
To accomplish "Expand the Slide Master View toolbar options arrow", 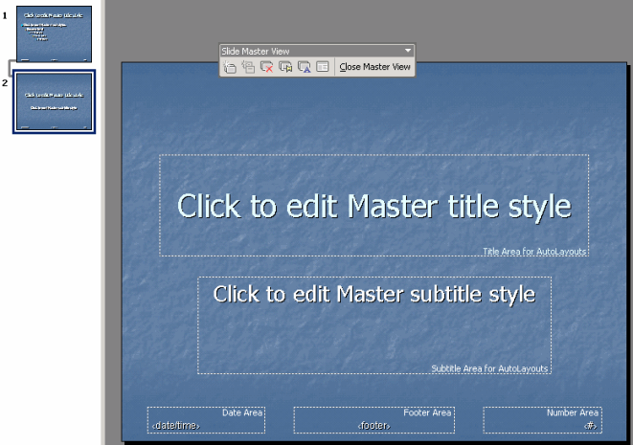I will (x=408, y=50).
